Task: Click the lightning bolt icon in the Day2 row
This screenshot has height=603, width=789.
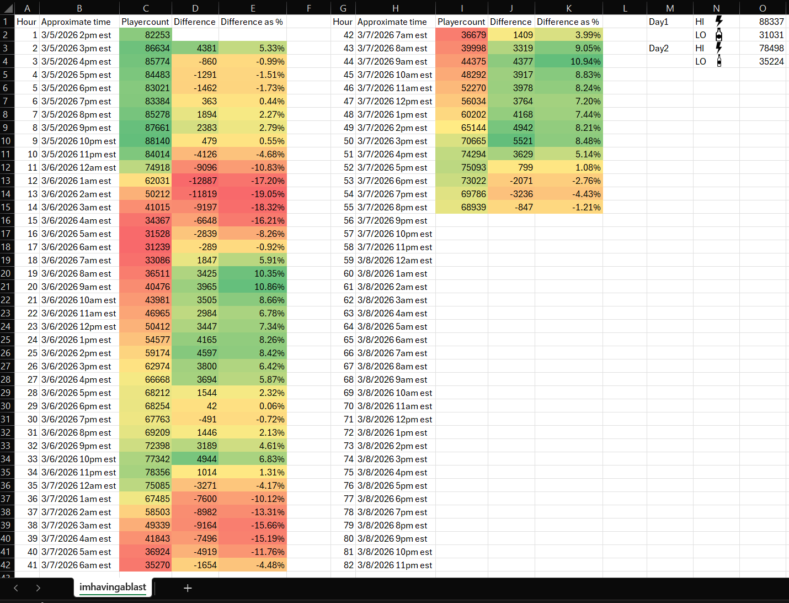Action: point(718,47)
